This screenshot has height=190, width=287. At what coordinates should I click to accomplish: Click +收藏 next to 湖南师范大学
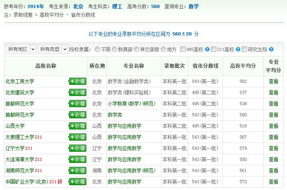[78, 170]
